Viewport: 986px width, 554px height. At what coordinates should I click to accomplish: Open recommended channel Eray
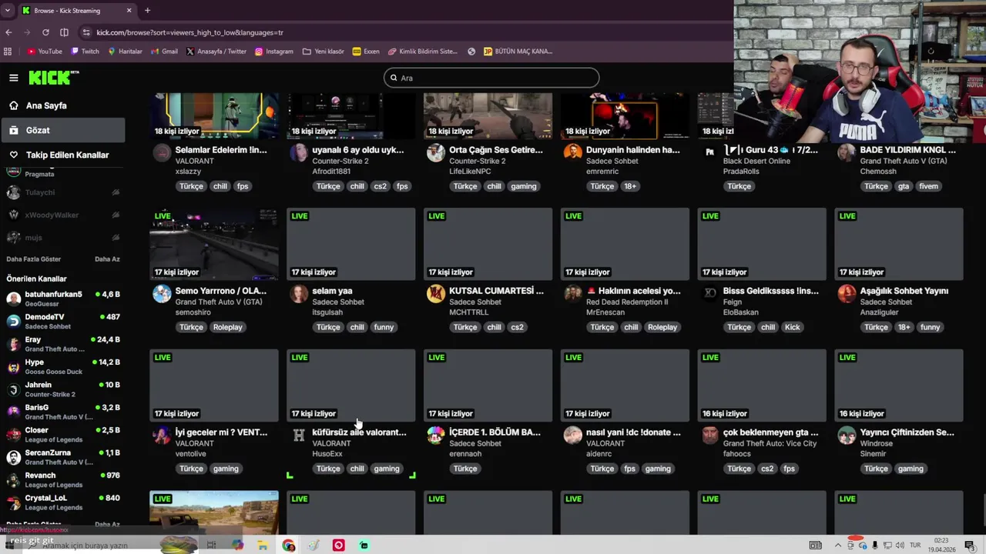[63, 344]
